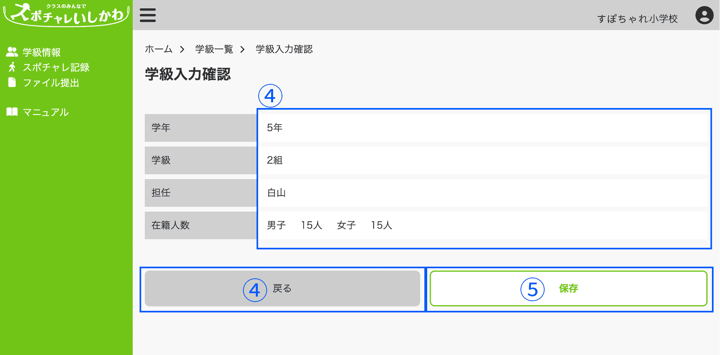Open 学級情報 in the sidebar
This screenshot has width=720, height=355.
pyautogui.click(x=41, y=52)
